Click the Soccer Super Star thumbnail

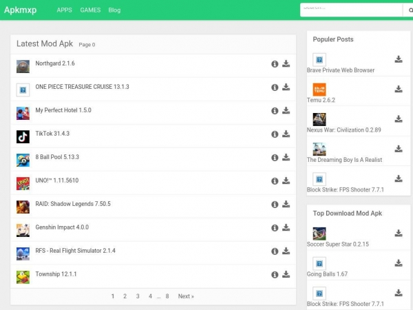(x=319, y=234)
